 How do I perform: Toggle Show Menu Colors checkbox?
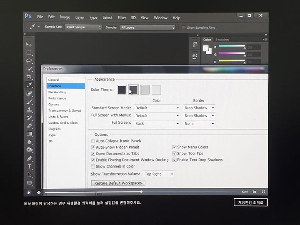coord(174,147)
